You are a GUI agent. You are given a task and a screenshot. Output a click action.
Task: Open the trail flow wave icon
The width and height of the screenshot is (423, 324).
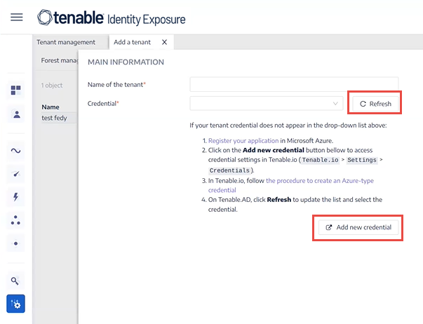coord(15,151)
